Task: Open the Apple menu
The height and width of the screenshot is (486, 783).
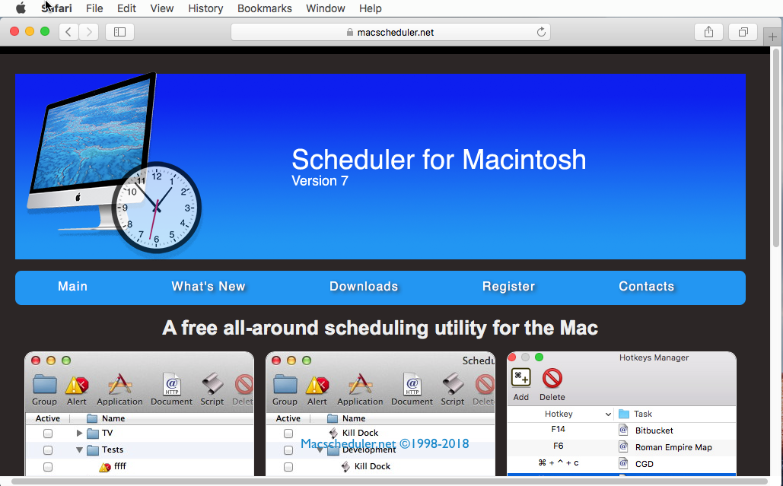Action: coord(21,8)
